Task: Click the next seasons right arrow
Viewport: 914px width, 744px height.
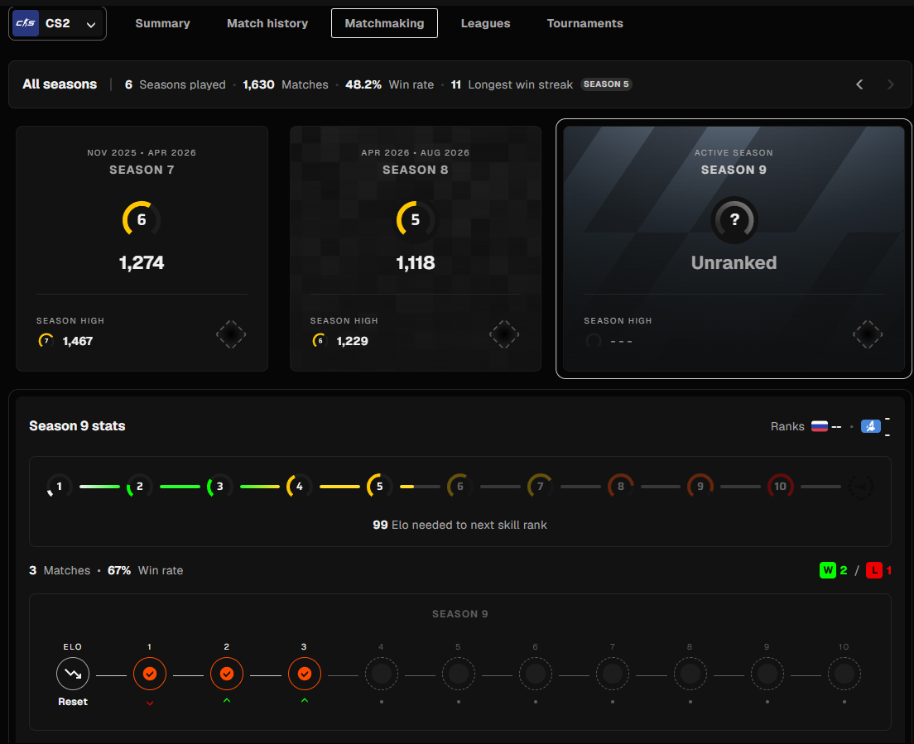Action: click(890, 84)
